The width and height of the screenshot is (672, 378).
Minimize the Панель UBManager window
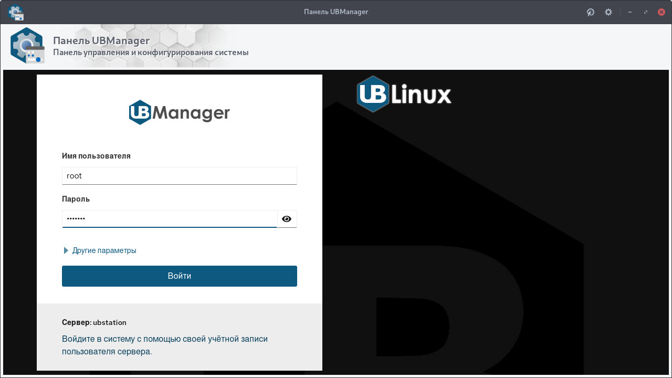click(x=630, y=12)
